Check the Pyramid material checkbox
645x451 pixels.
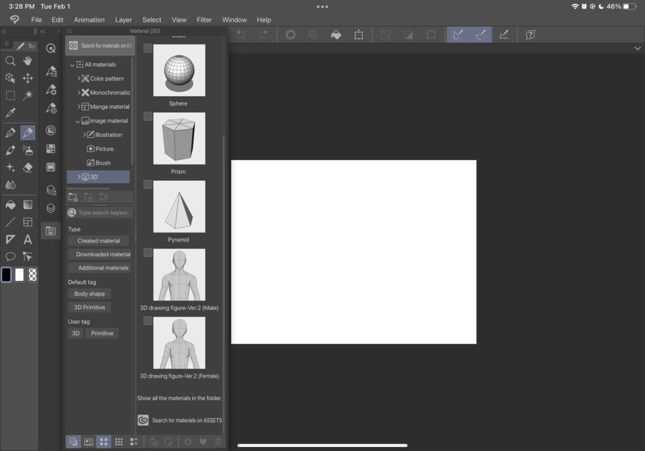point(148,185)
